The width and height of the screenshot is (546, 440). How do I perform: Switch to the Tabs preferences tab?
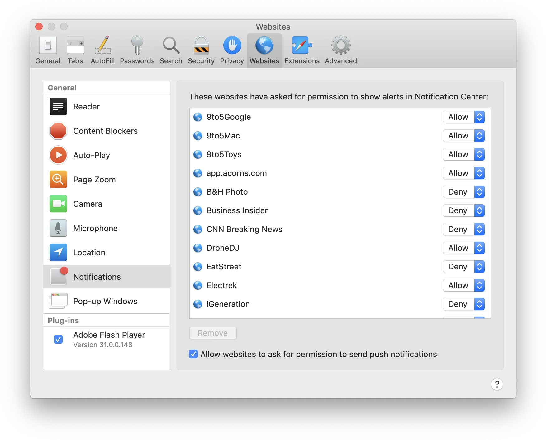(x=75, y=50)
